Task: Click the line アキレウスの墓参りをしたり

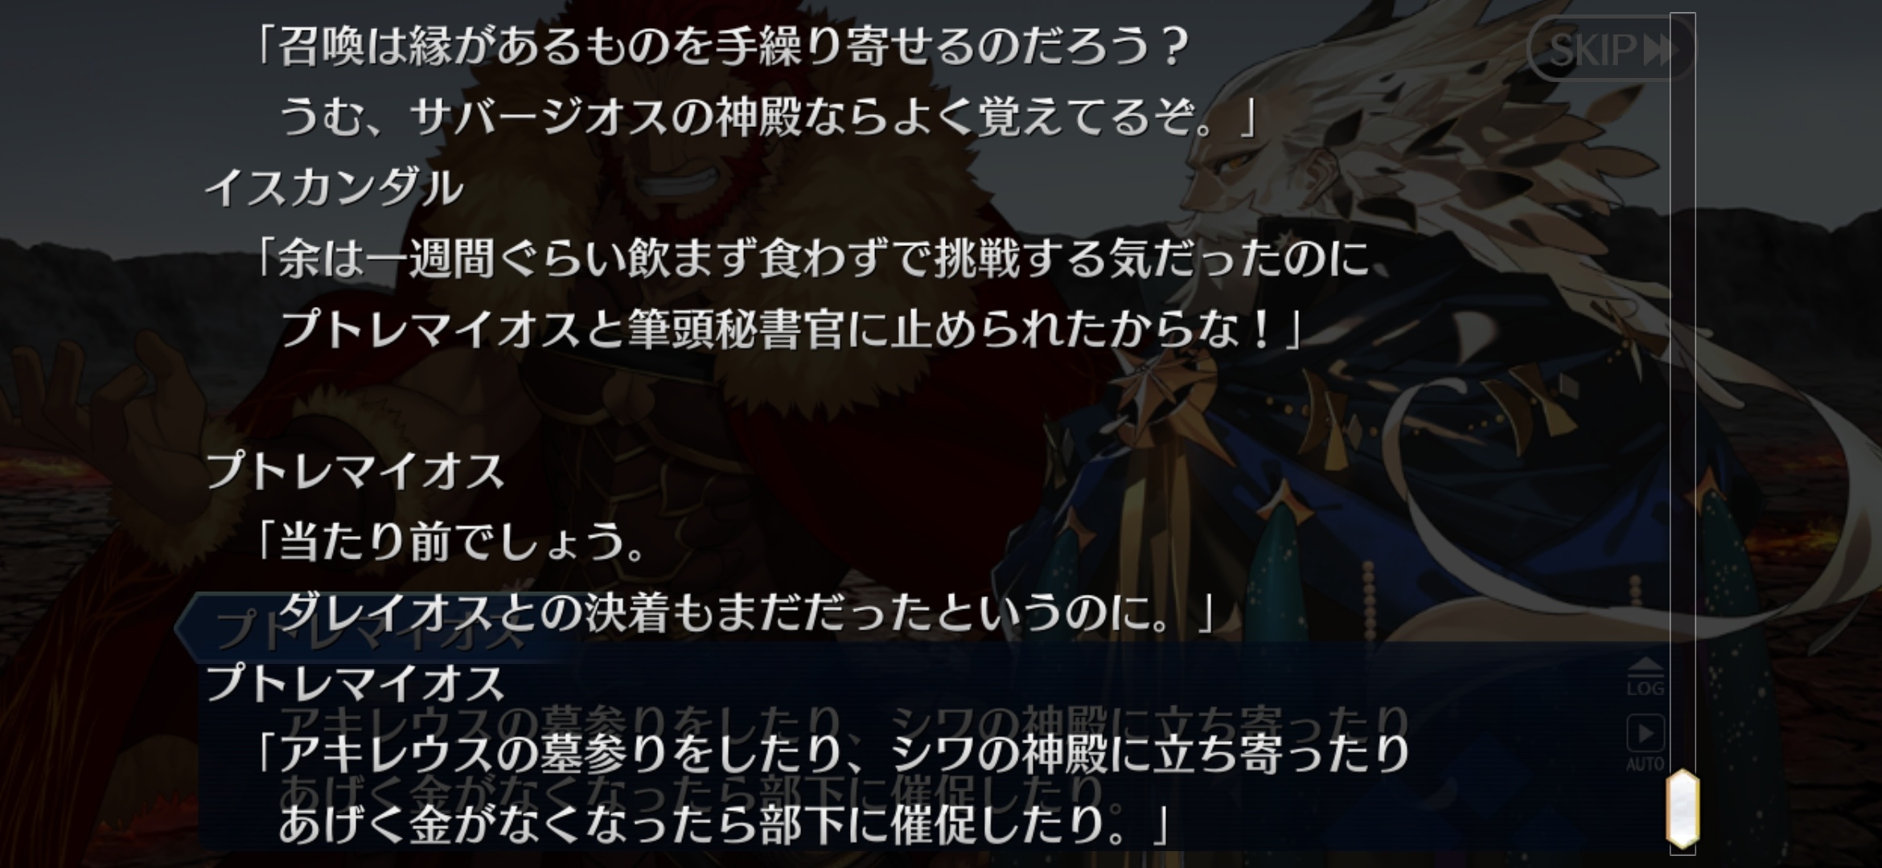Action: pos(830,754)
